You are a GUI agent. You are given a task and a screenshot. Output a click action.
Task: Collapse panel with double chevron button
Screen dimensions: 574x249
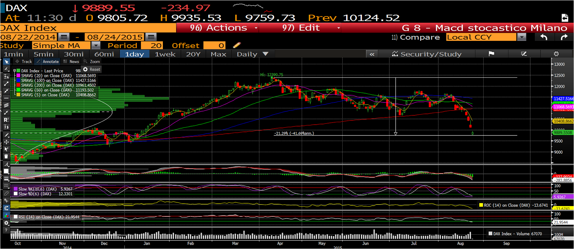click(x=372, y=54)
